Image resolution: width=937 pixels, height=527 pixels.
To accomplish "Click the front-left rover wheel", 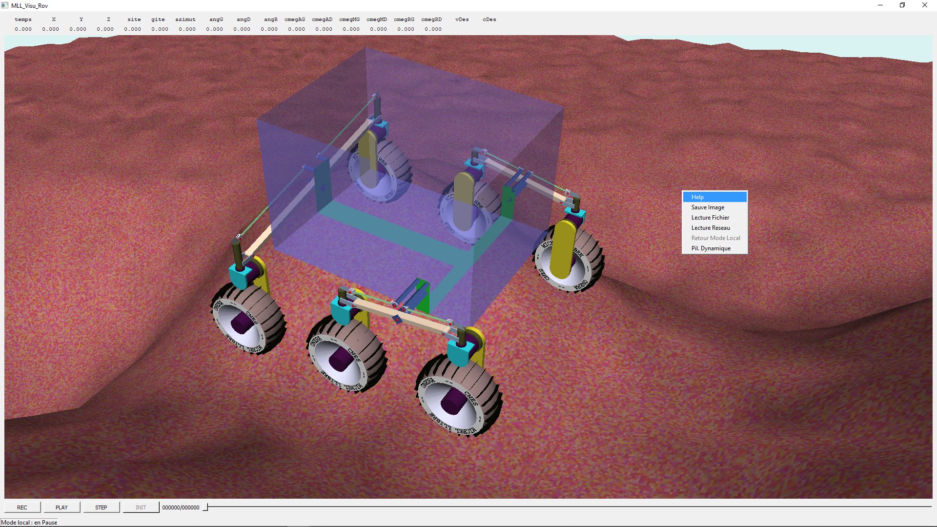I will click(x=246, y=320).
